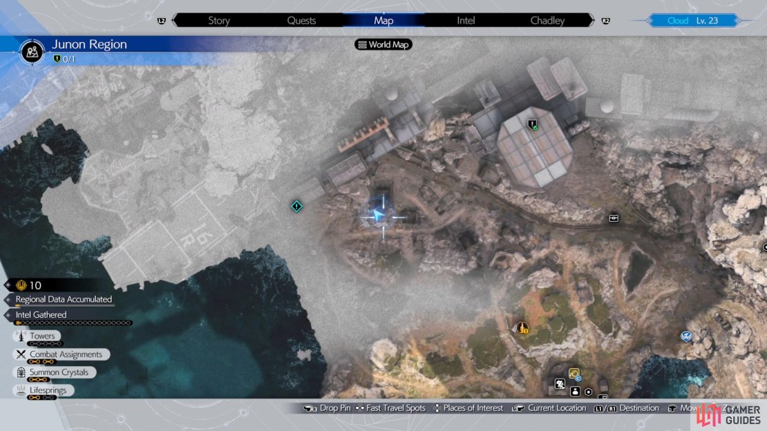The height and width of the screenshot is (431, 767).
Task: Select the Combat Assignments label
Action: tap(66, 354)
